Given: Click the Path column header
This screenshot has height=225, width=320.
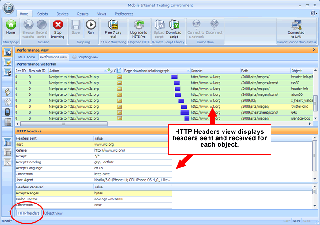Looking at the screenshot, I should point(265,71).
